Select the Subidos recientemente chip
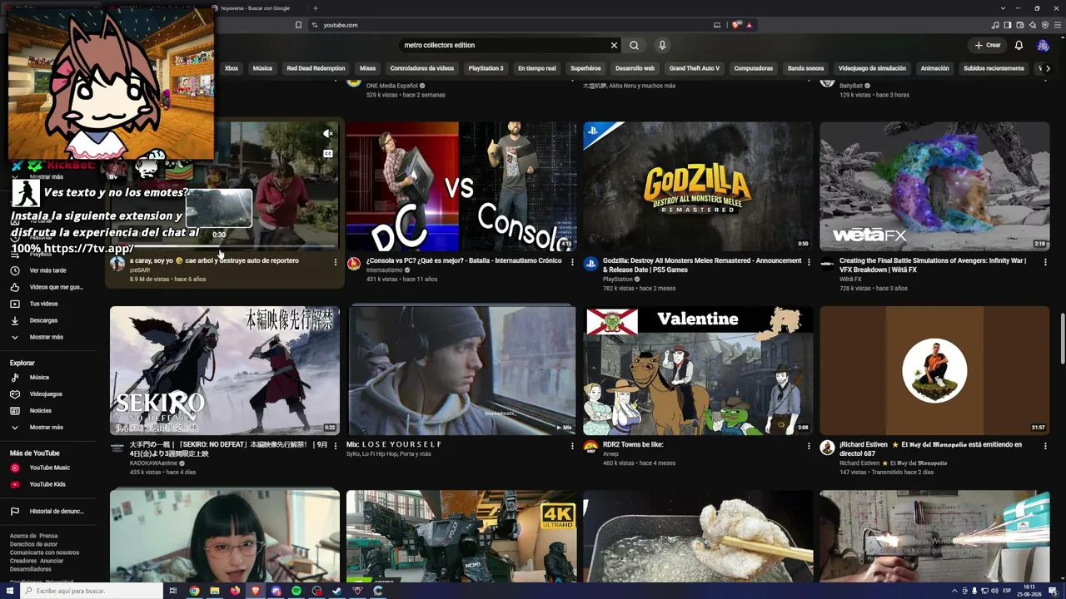The height and width of the screenshot is (599, 1066). point(994,68)
